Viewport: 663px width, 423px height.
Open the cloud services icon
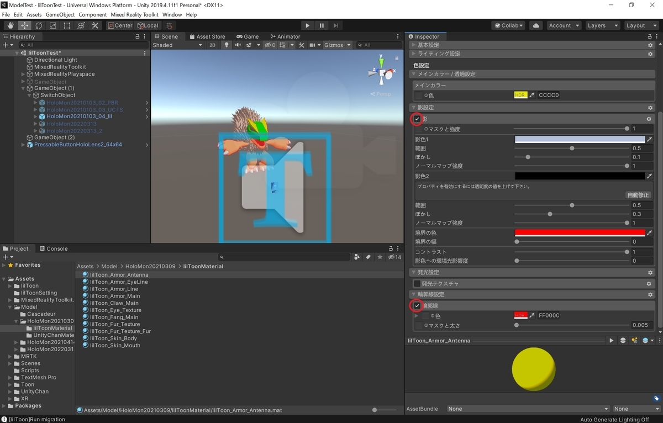535,25
